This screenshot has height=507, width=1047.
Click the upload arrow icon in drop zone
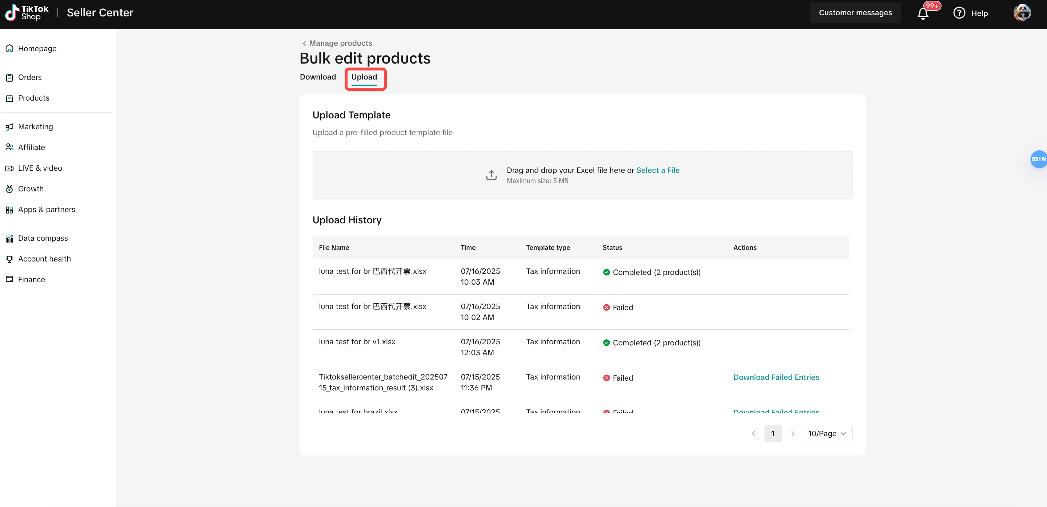pyautogui.click(x=491, y=175)
